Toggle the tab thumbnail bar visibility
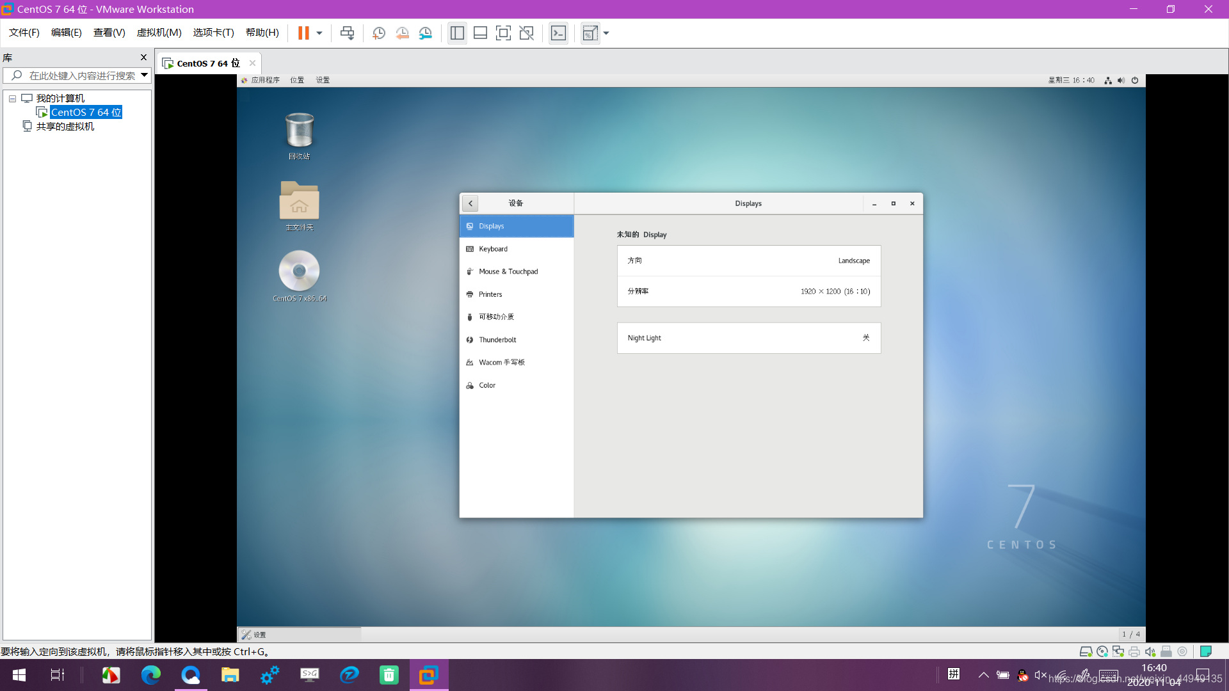The height and width of the screenshot is (691, 1229). click(480, 33)
